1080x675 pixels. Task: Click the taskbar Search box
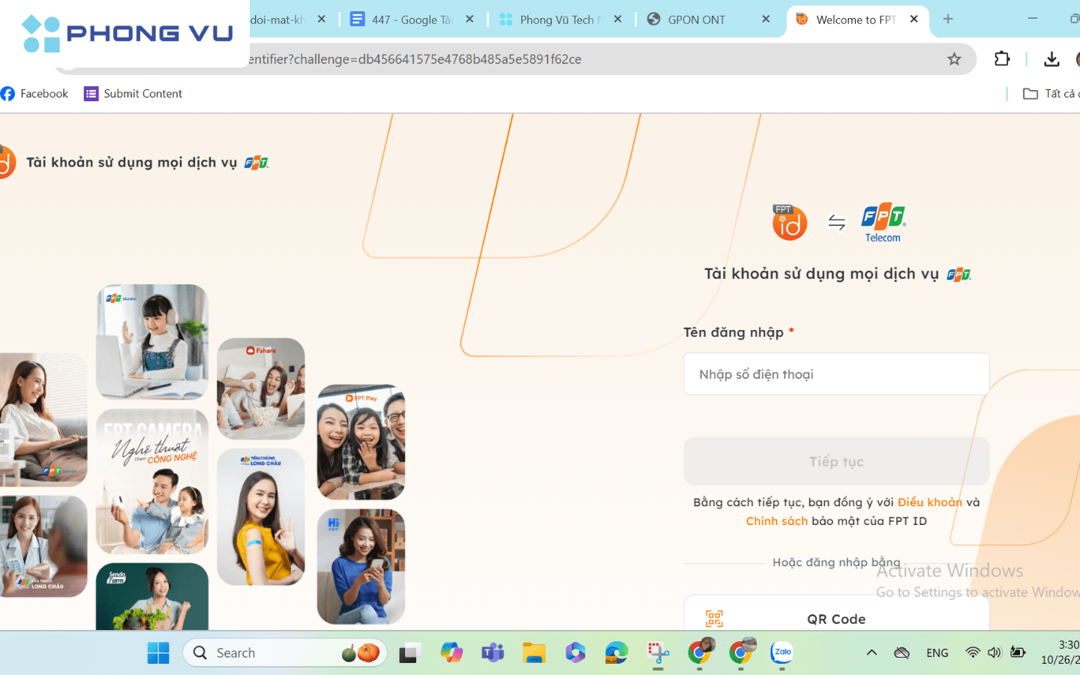tap(285, 653)
